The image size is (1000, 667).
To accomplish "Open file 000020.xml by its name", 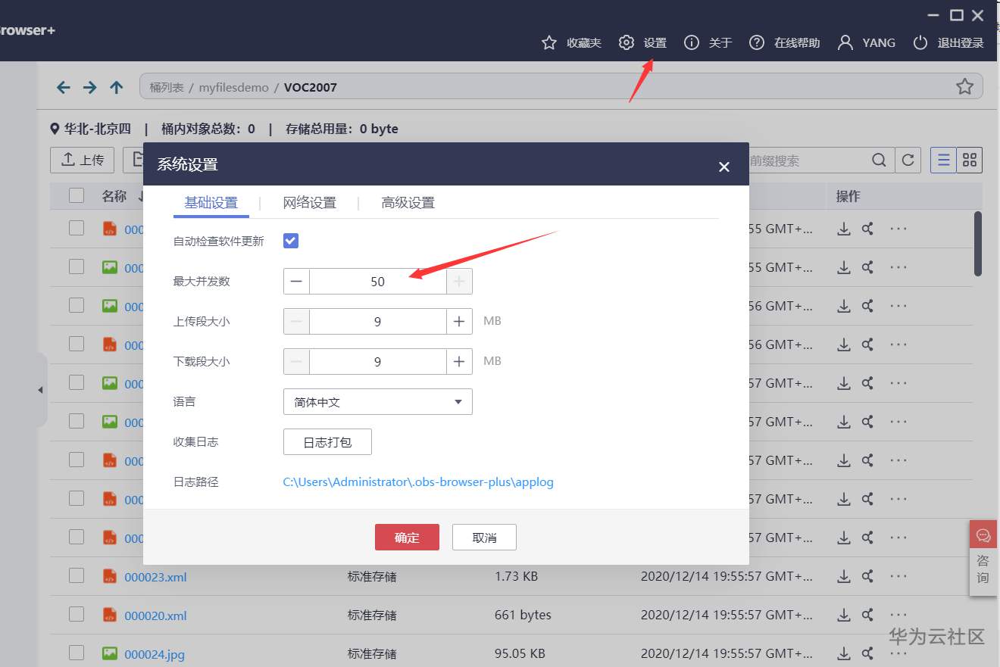I will [x=155, y=616].
